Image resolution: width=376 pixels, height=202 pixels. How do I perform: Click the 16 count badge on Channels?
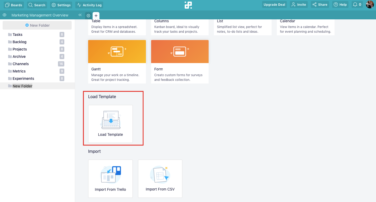tap(61, 64)
